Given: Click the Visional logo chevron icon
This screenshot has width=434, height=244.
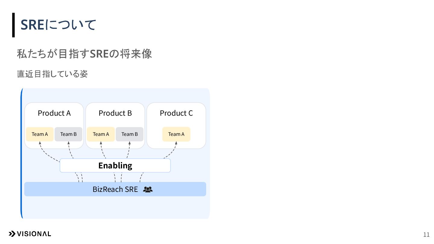Looking at the screenshot, I should pos(12,234).
